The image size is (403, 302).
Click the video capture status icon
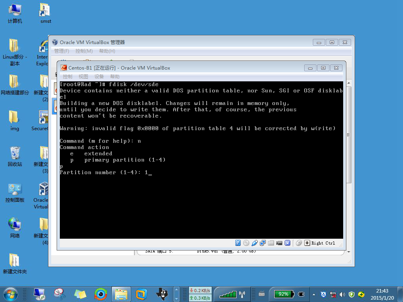(x=279, y=243)
